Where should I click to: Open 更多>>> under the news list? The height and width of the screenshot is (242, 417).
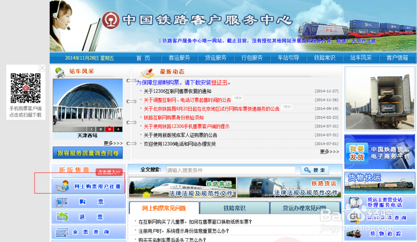click(x=329, y=152)
